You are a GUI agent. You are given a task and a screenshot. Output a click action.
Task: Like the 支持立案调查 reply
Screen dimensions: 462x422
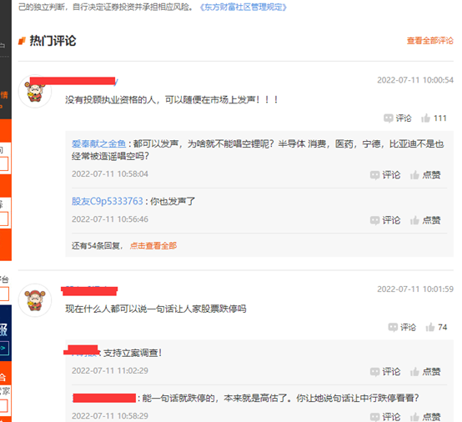(x=425, y=372)
